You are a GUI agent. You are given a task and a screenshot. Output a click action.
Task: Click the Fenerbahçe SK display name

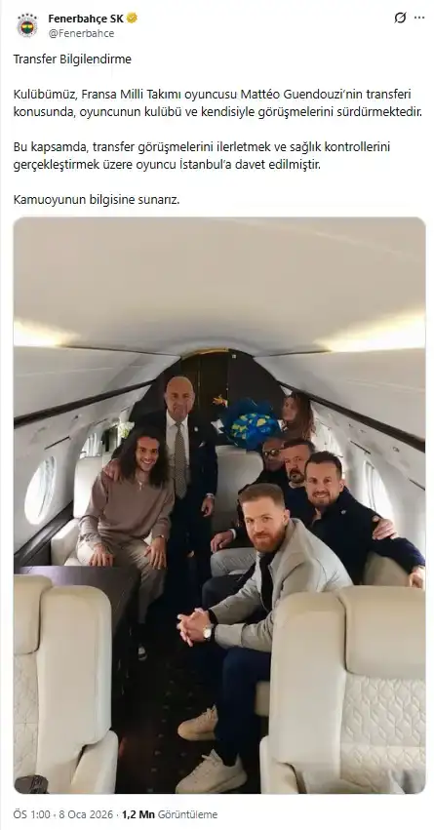pyautogui.click(x=86, y=19)
